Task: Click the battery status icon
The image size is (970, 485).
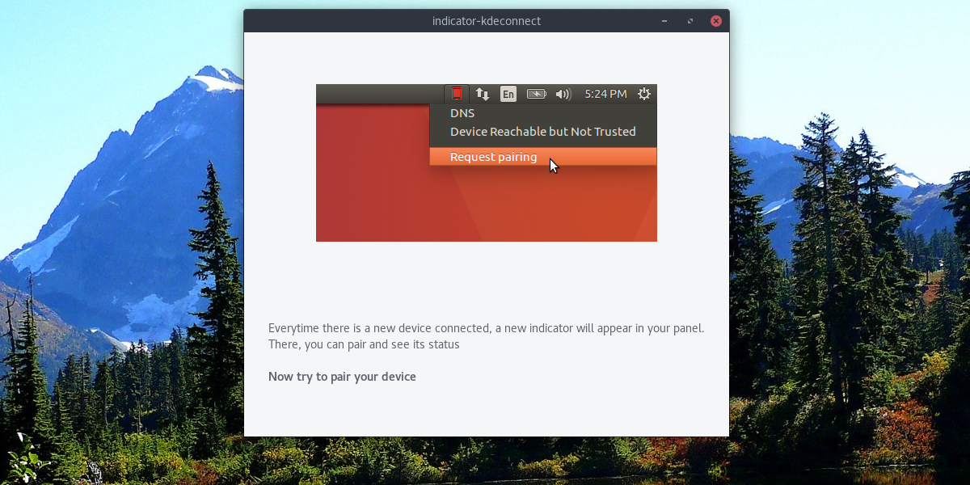Action: 537,94
